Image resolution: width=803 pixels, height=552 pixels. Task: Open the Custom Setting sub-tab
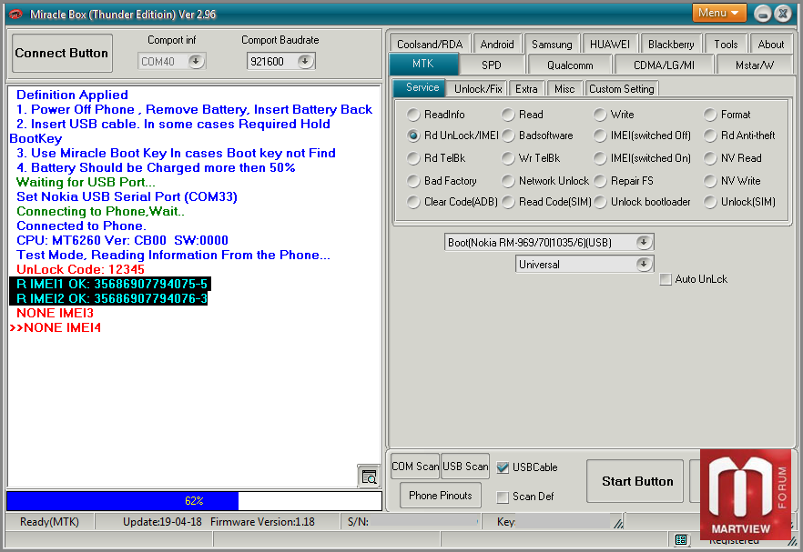(x=621, y=88)
